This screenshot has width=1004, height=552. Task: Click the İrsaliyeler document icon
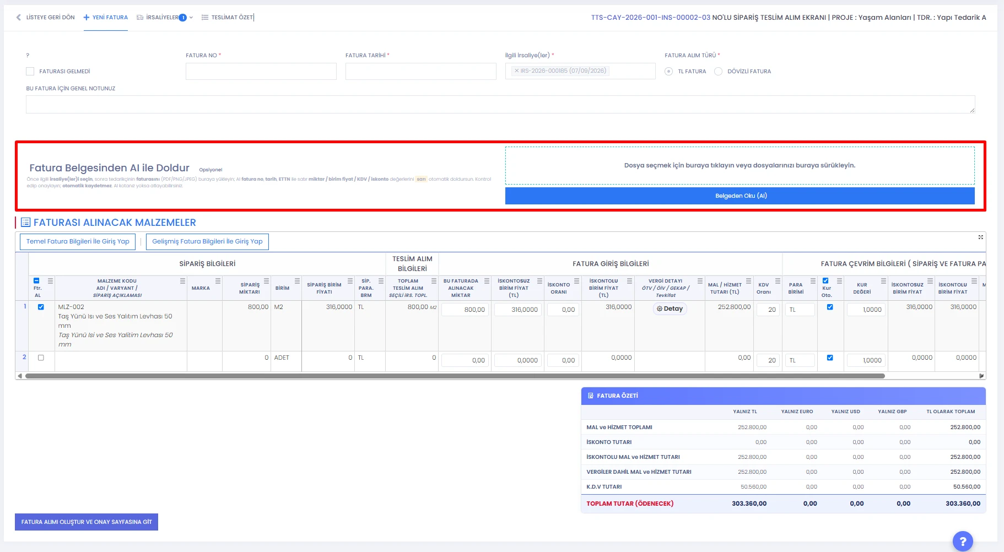(140, 18)
